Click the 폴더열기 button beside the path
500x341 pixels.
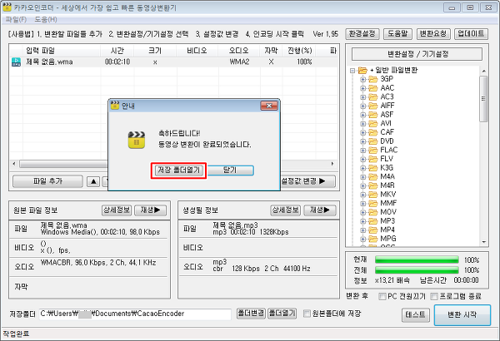(x=282, y=314)
